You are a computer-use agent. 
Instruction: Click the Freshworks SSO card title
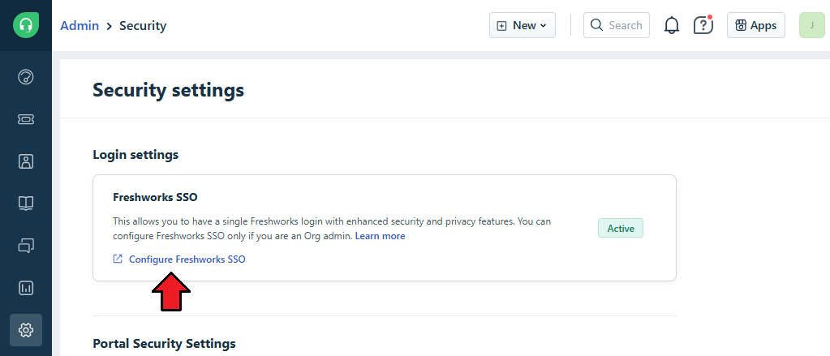pos(155,197)
